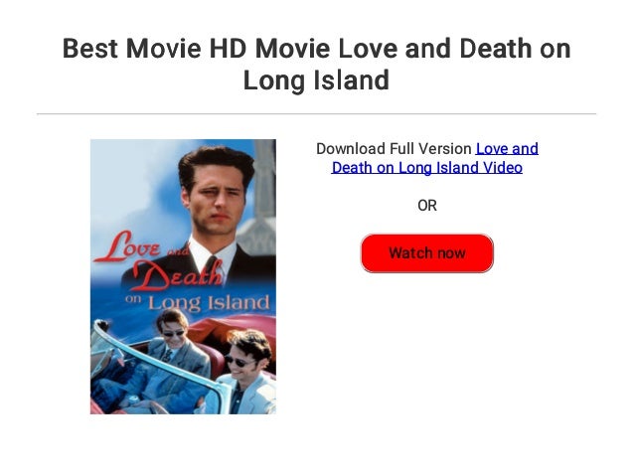Click 'on Long Island' text on the poster

198,303
